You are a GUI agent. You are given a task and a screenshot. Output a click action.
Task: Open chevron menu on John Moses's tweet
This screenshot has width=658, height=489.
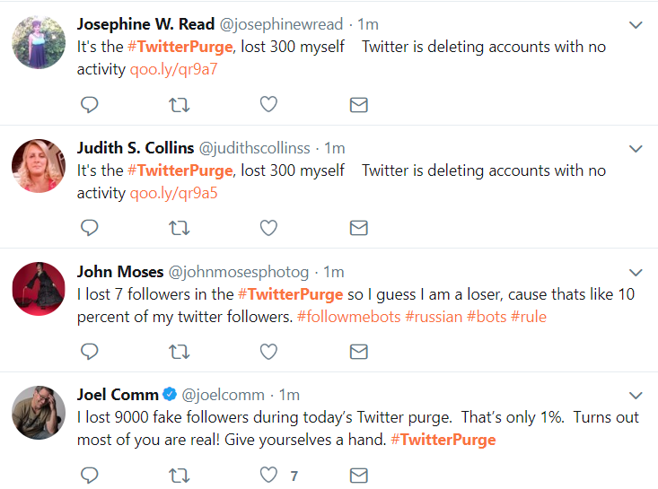(636, 272)
